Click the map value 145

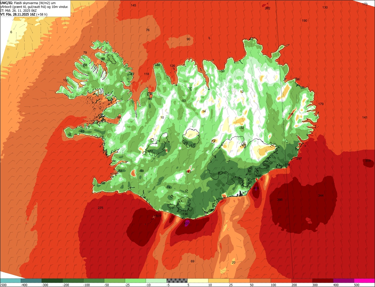tap(133, 6)
